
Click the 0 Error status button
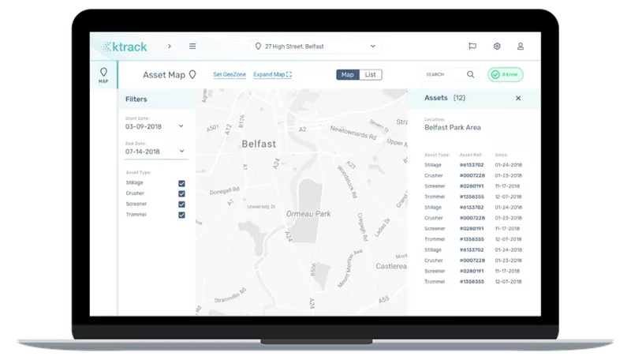point(505,75)
